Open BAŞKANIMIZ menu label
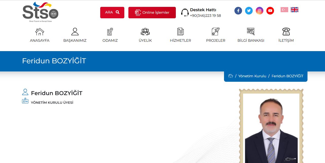The height and width of the screenshot is (163, 325). 75,40
